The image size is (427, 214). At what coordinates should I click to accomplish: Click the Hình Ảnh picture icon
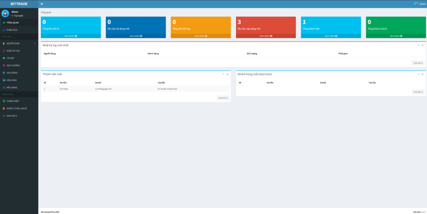(4, 80)
